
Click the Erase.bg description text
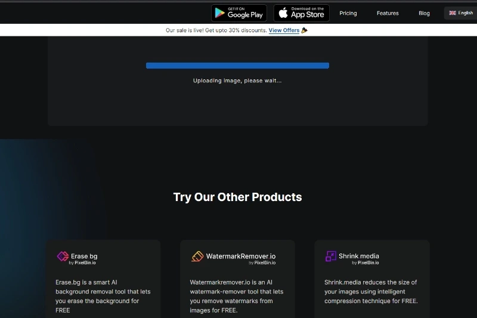click(103, 296)
